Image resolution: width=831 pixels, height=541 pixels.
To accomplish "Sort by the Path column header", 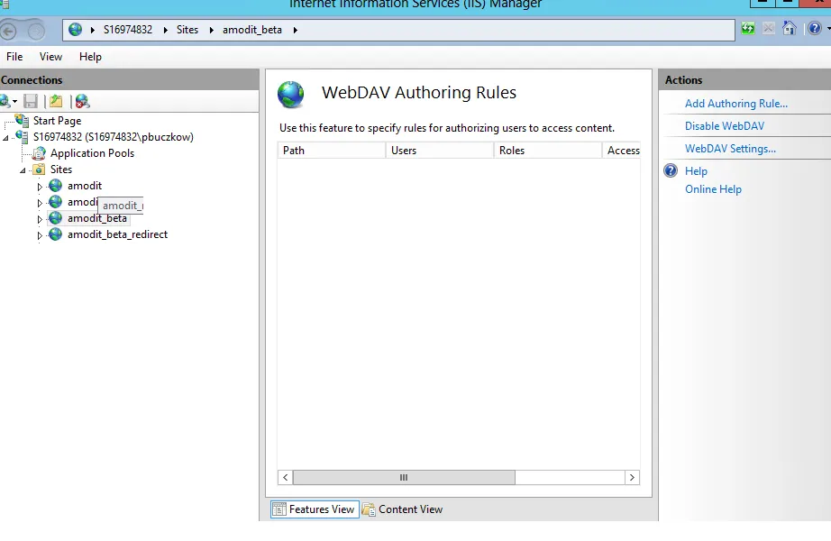I will (332, 150).
